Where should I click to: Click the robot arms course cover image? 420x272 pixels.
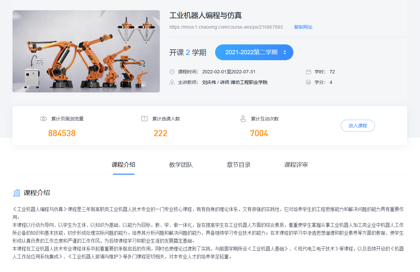(86, 51)
